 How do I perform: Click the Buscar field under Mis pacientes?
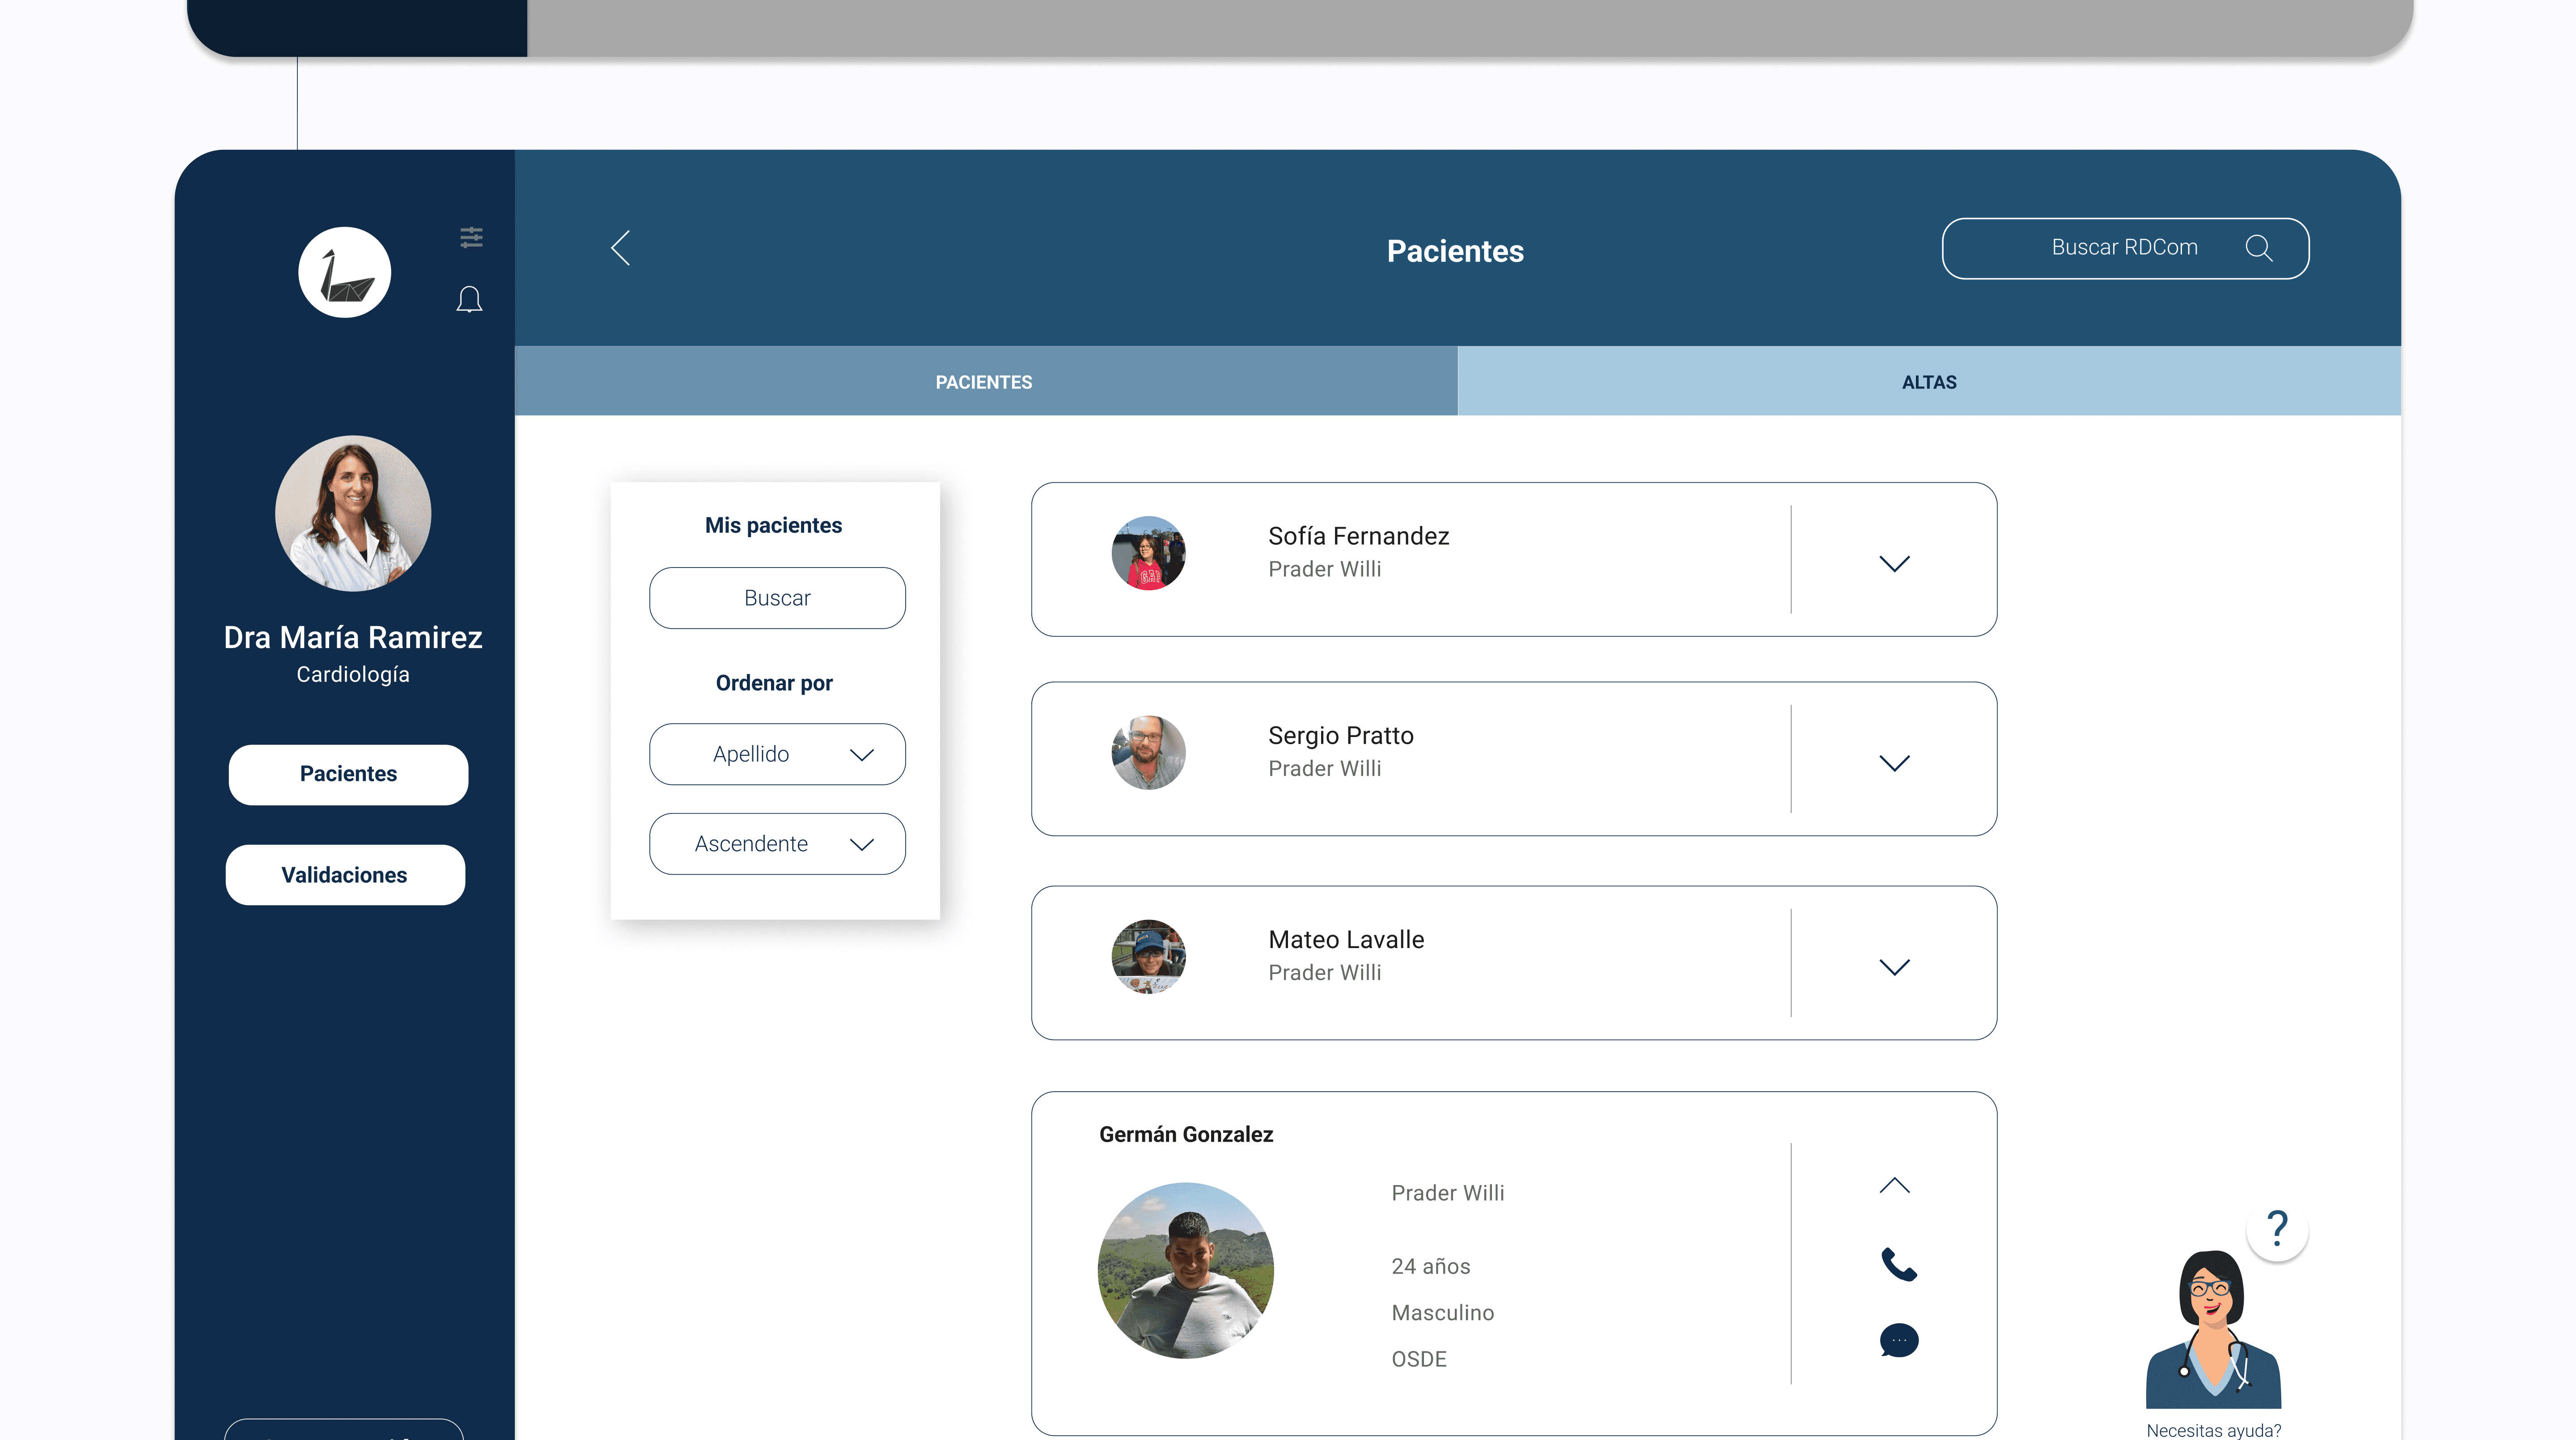777,598
